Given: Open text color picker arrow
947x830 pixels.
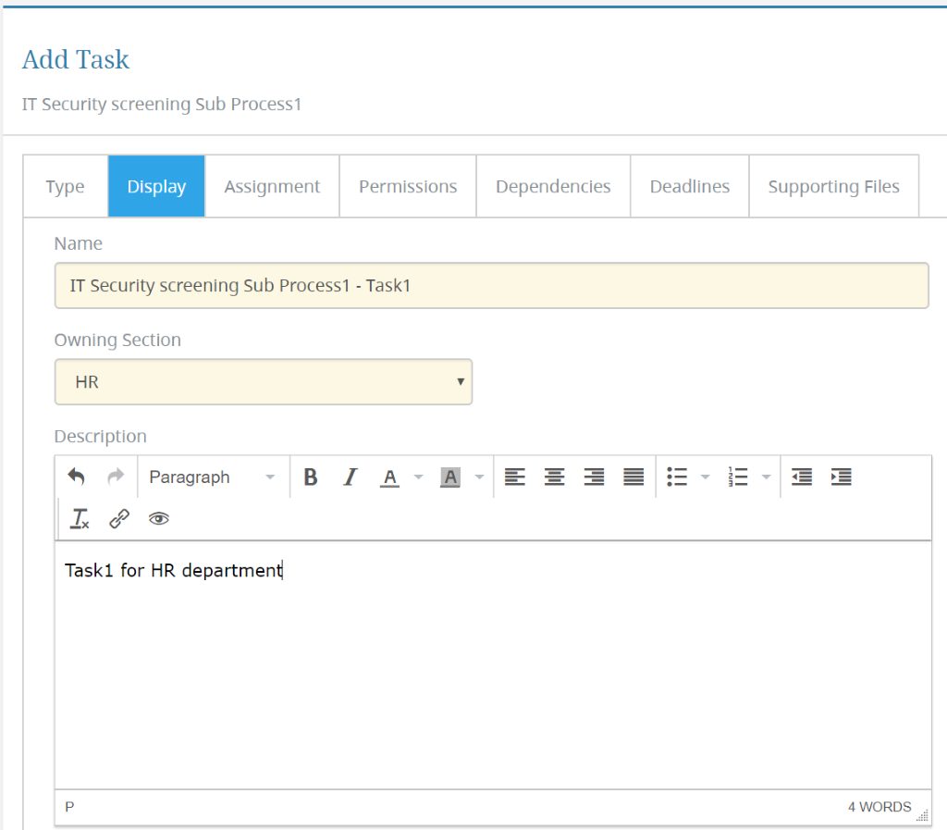Looking at the screenshot, I should pyautogui.click(x=418, y=477).
